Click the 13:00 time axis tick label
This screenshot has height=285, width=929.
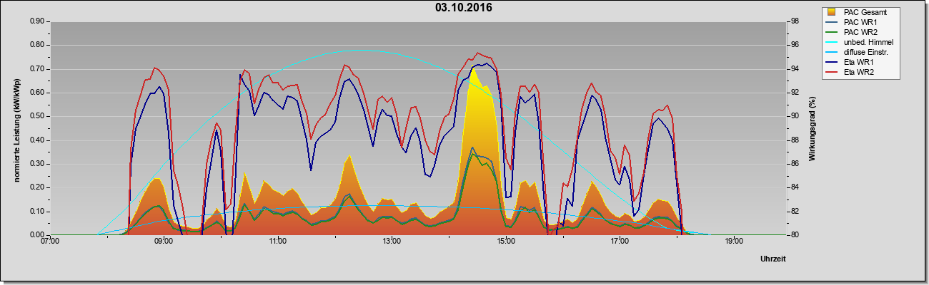click(392, 242)
